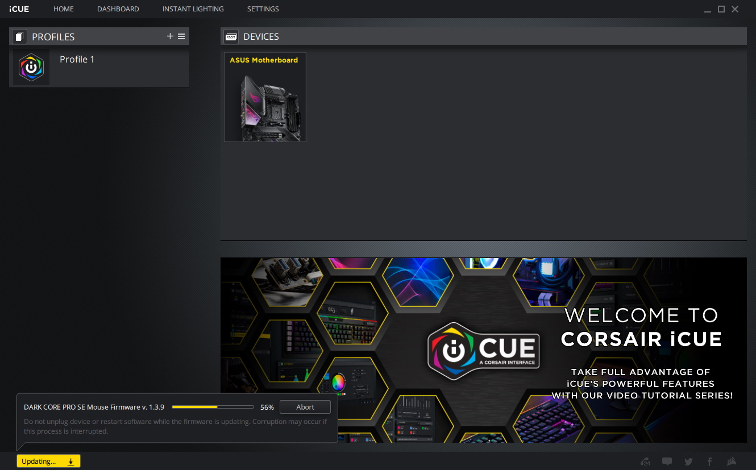The width and height of the screenshot is (756, 470).
Task: Open the feedback chat bubble icon
Action: (x=667, y=461)
